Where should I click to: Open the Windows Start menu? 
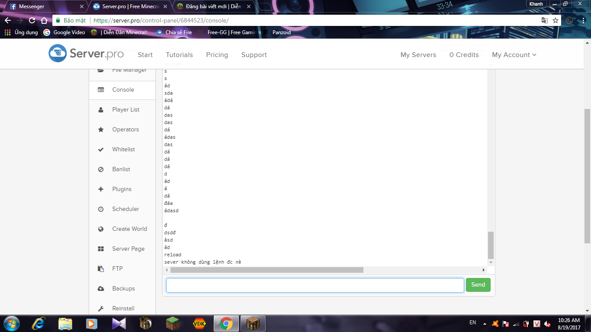(11, 323)
